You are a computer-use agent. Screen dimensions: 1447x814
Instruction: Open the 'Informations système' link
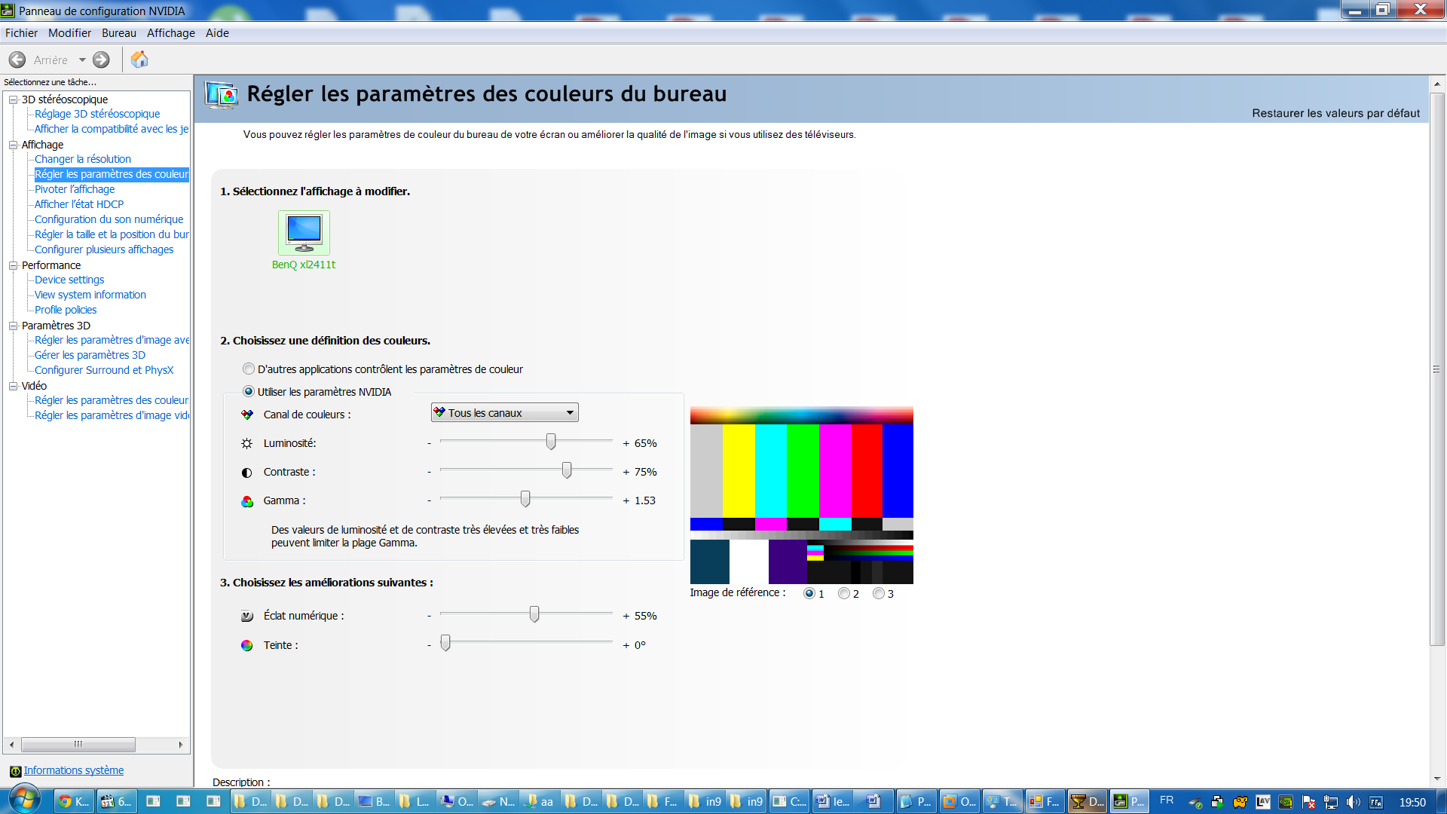[x=74, y=770]
